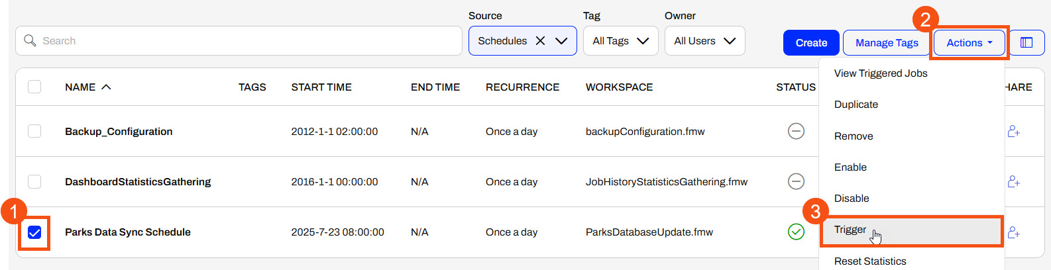The height and width of the screenshot is (270, 1051).
Task: Click share icon for Parks Data Sync Schedule
Action: [x=1013, y=232]
